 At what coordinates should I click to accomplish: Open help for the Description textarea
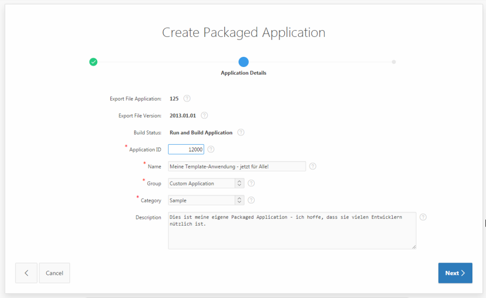(x=423, y=217)
